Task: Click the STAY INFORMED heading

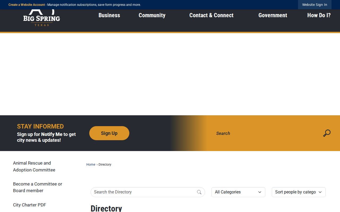Action: (x=40, y=126)
